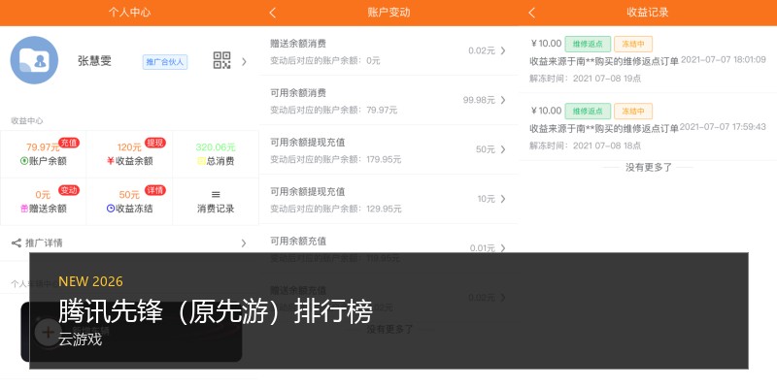The image size is (777, 388).
Task: Tap the red 充值 badge
Action: pos(69,143)
